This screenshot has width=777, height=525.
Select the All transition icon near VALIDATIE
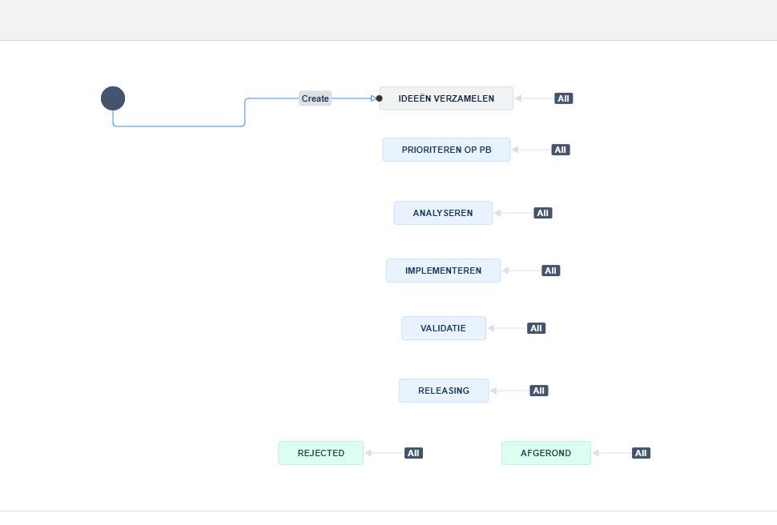pyautogui.click(x=536, y=328)
